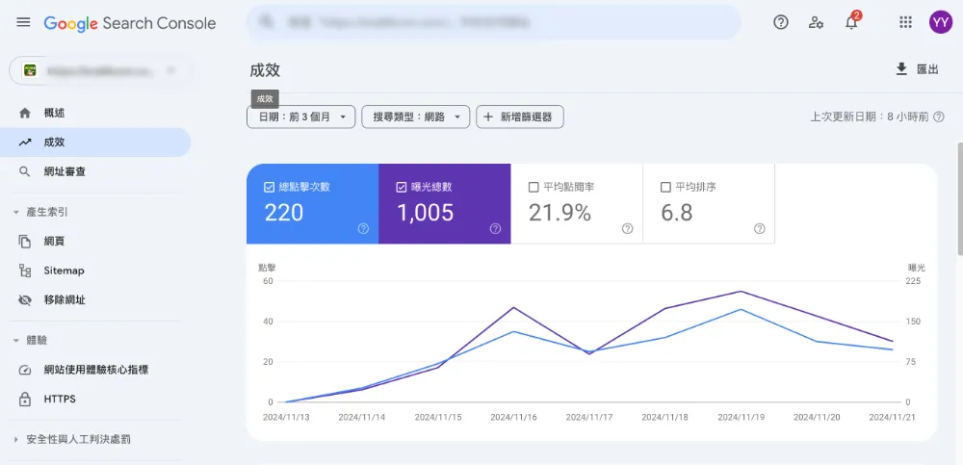Open the hamburger main menu

(23, 22)
